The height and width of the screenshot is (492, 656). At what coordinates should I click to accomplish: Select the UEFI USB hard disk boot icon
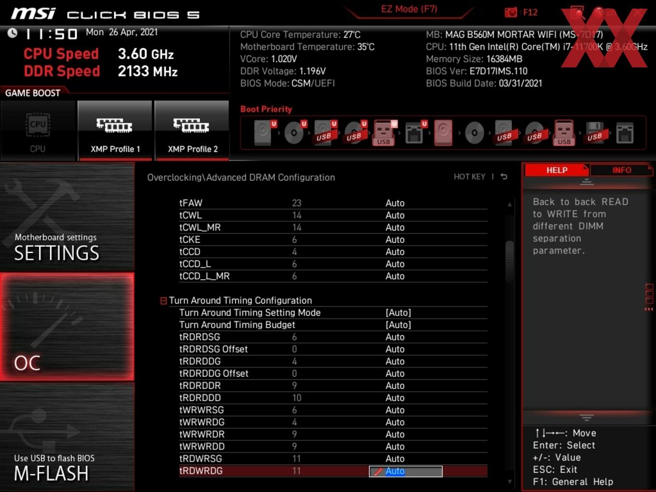click(325, 133)
